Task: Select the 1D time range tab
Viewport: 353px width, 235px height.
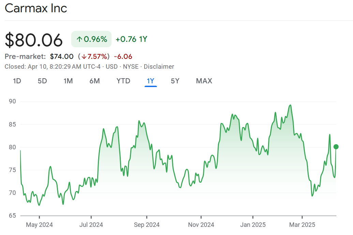Action: [17, 81]
